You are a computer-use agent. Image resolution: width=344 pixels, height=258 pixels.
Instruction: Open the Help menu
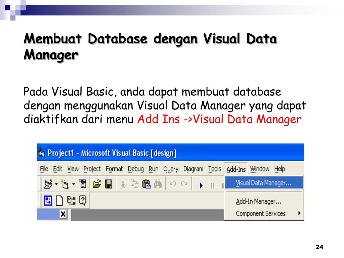click(x=279, y=169)
